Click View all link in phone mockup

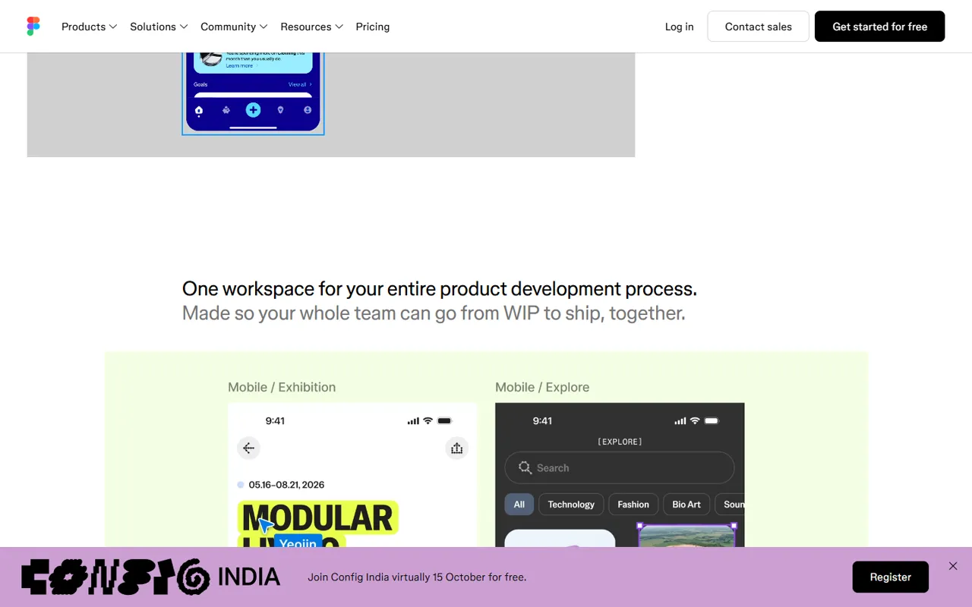(x=299, y=84)
